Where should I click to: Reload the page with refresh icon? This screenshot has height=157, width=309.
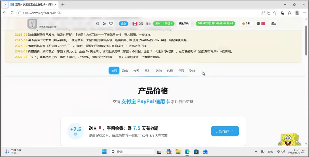click(12, 13)
